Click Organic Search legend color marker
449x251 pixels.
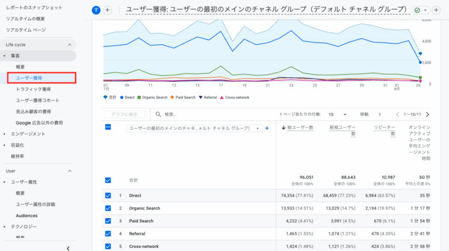click(x=139, y=97)
